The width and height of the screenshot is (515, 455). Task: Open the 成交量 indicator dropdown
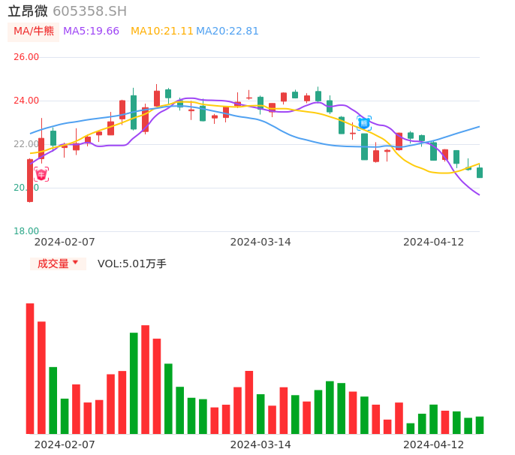coord(58,264)
